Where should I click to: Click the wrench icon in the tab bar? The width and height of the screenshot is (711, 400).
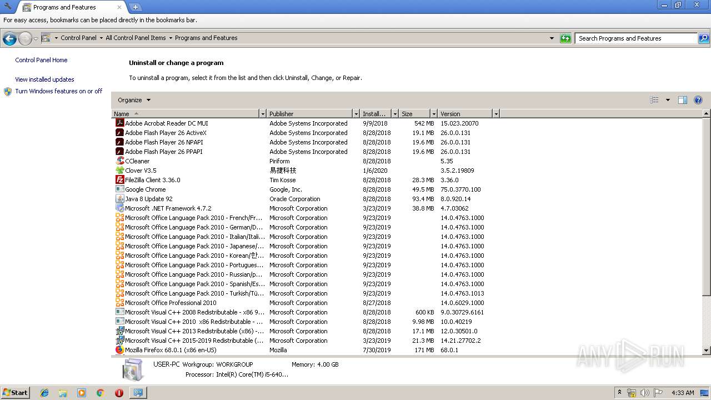point(8,6)
